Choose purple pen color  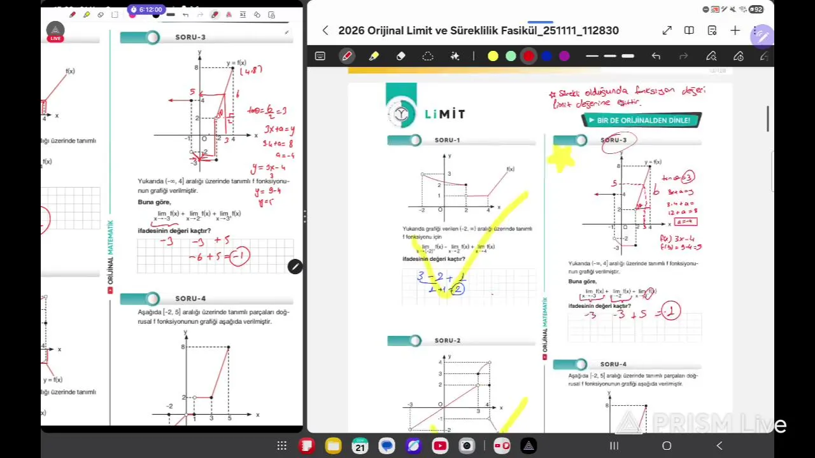click(x=564, y=56)
